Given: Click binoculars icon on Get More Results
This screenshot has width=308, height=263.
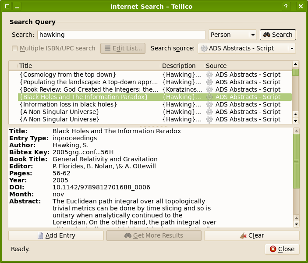Looking at the screenshot, I should pos(128,235).
